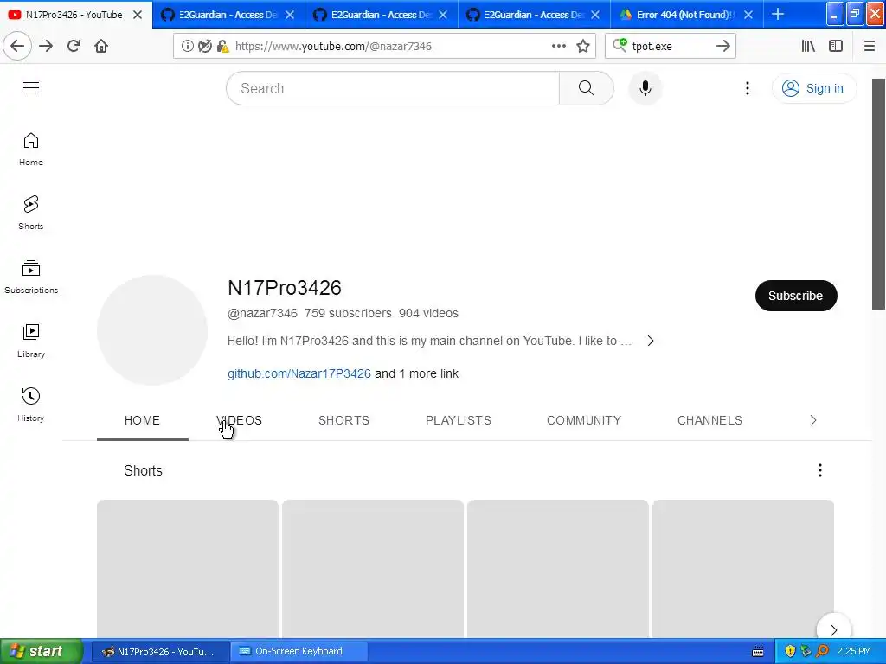This screenshot has height=664, width=886.
Task: Open YouTube settings three-dot menu
Action: point(747,88)
